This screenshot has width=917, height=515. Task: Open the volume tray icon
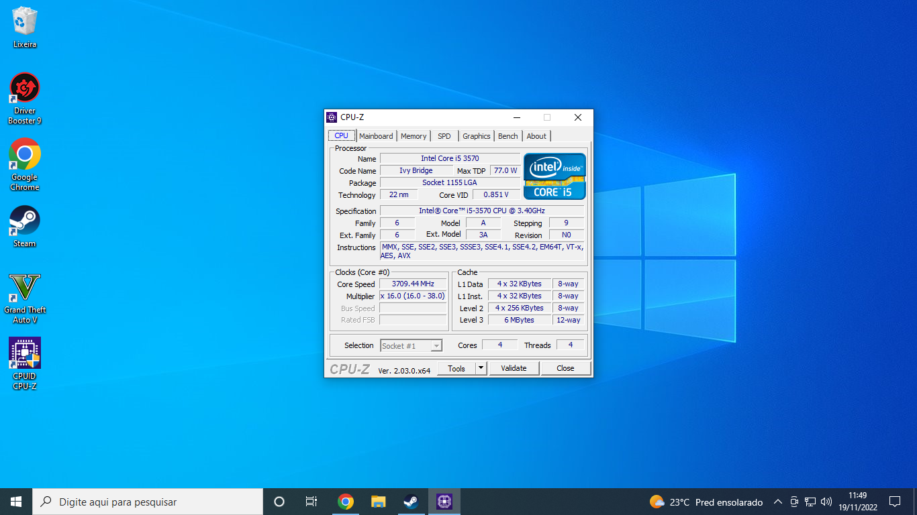click(826, 502)
